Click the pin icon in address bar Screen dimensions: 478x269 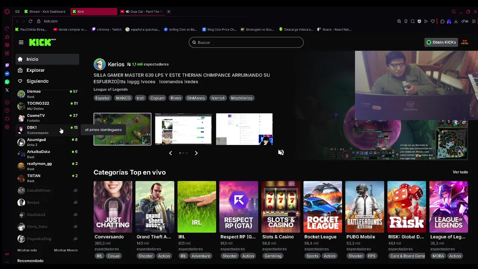click(406, 21)
